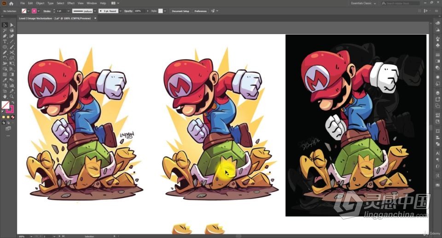This screenshot has height=238, width=442.
Task: Pick the Eyedropper tool
Action: point(5,80)
